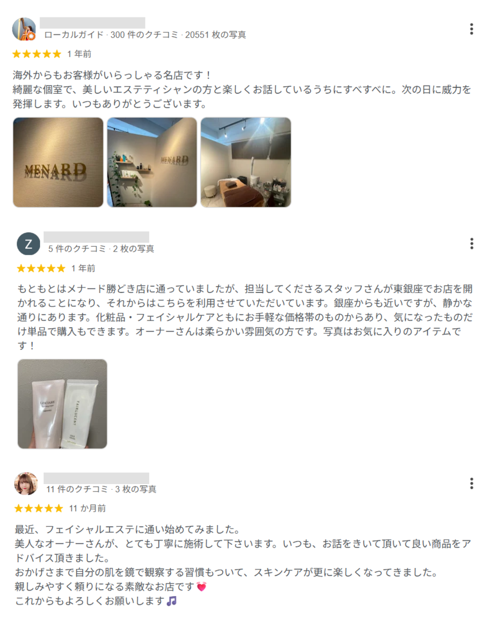Click the third reviewer's name above 11件のクチコミ
This screenshot has height=620, width=496.
click(x=96, y=478)
